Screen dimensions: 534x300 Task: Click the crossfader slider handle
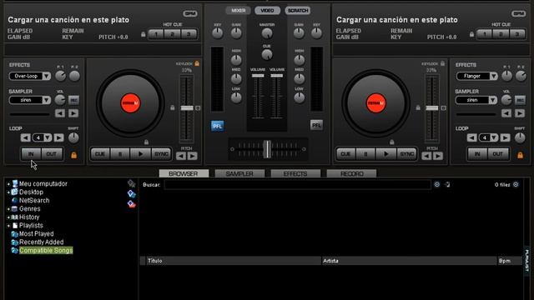click(267, 149)
